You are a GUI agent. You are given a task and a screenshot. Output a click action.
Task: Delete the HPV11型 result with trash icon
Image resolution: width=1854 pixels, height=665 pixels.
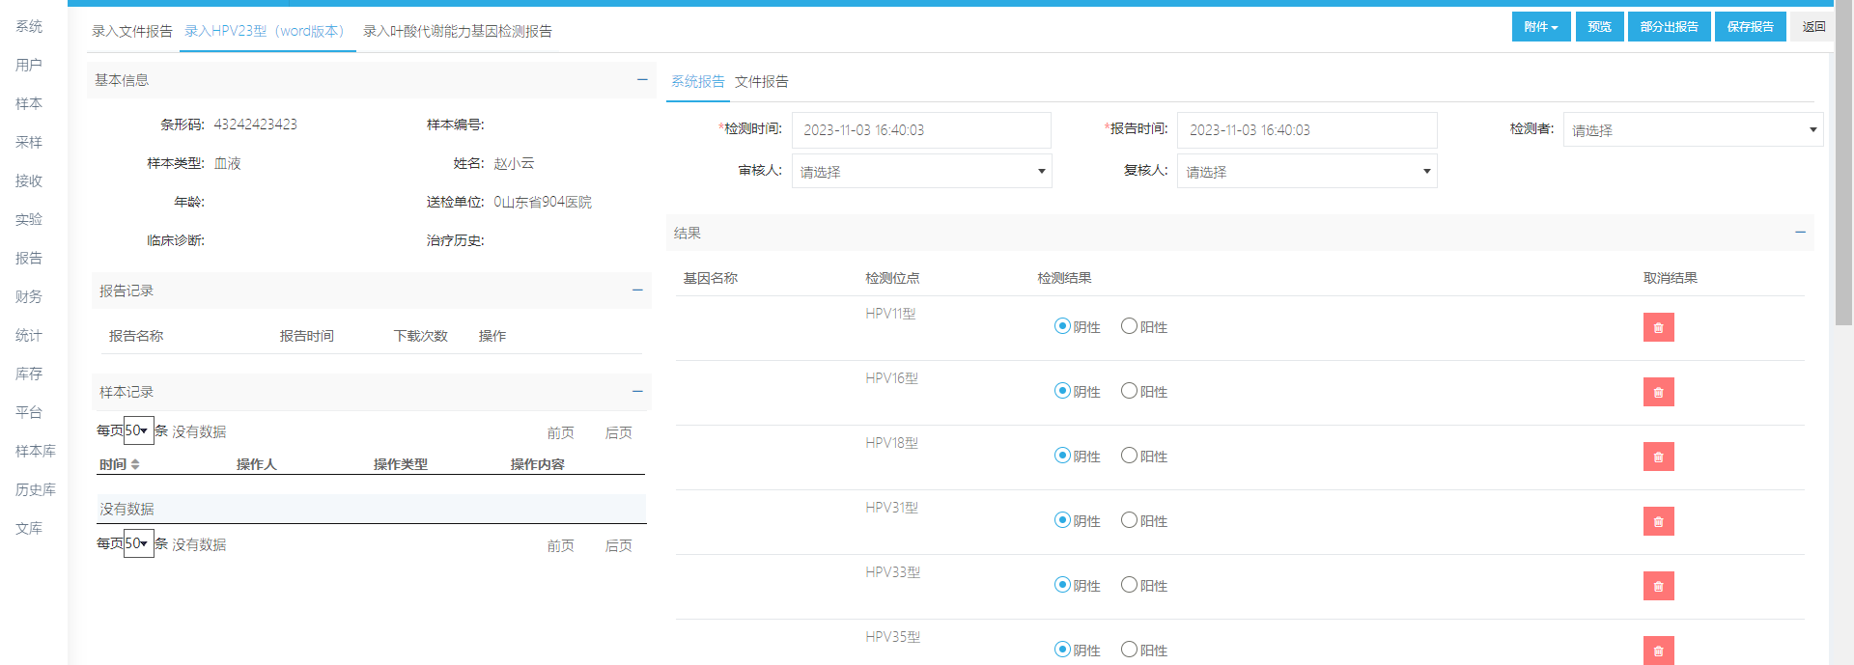(x=1658, y=327)
